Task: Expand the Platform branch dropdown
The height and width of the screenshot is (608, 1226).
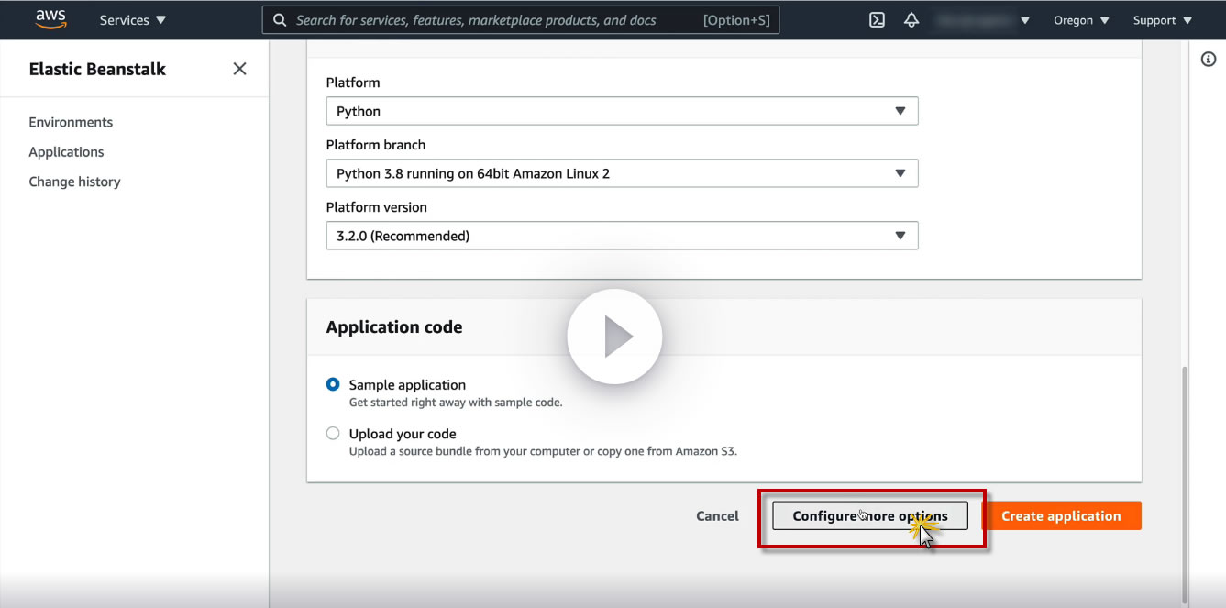Action: (622, 173)
